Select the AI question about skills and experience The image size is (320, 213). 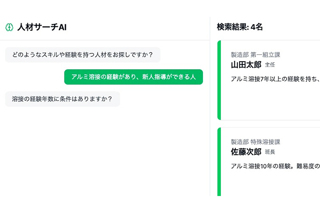pyautogui.click(x=83, y=55)
